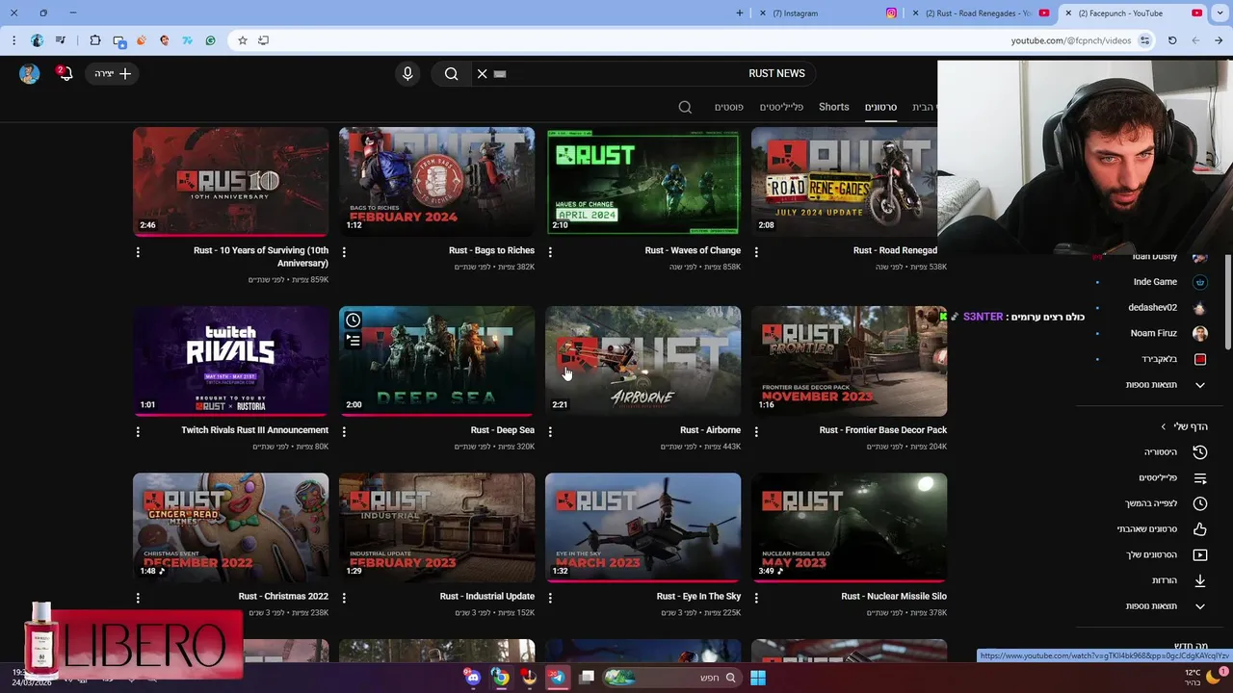Open the YouTube account avatar menu
1233x693 pixels.
[29, 73]
